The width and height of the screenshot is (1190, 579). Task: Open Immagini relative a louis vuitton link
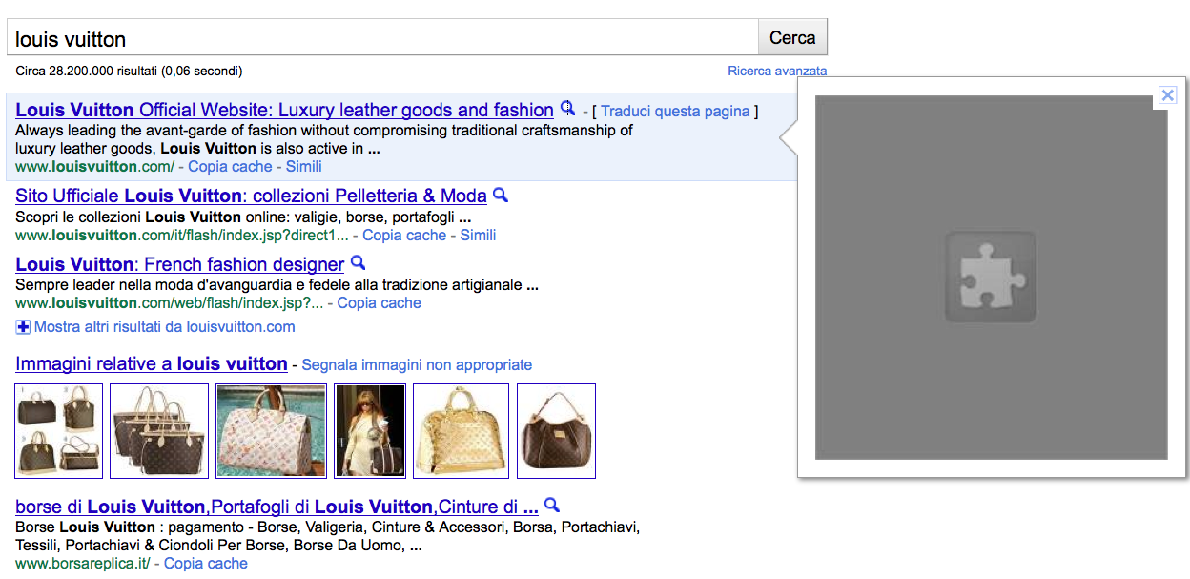click(x=152, y=364)
